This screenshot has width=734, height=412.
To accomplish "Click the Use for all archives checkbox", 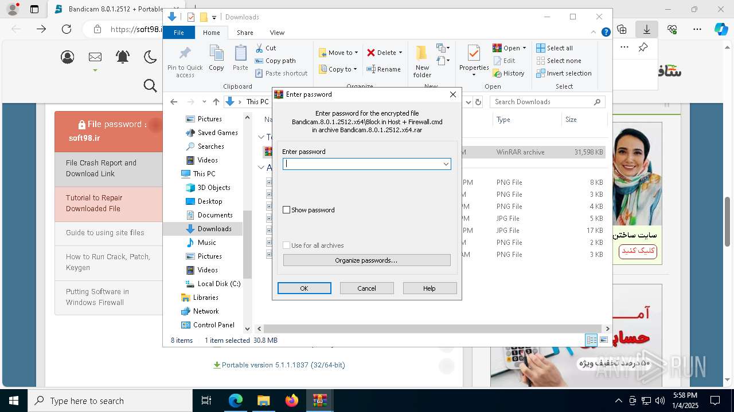I will tap(287, 245).
